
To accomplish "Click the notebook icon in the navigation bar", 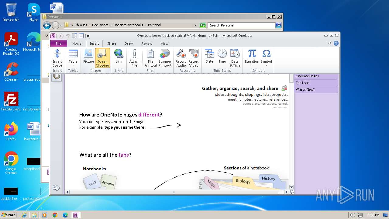I will 56,76.
